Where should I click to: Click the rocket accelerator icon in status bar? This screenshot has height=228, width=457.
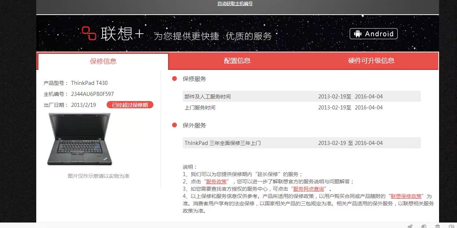(x=410, y=227)
